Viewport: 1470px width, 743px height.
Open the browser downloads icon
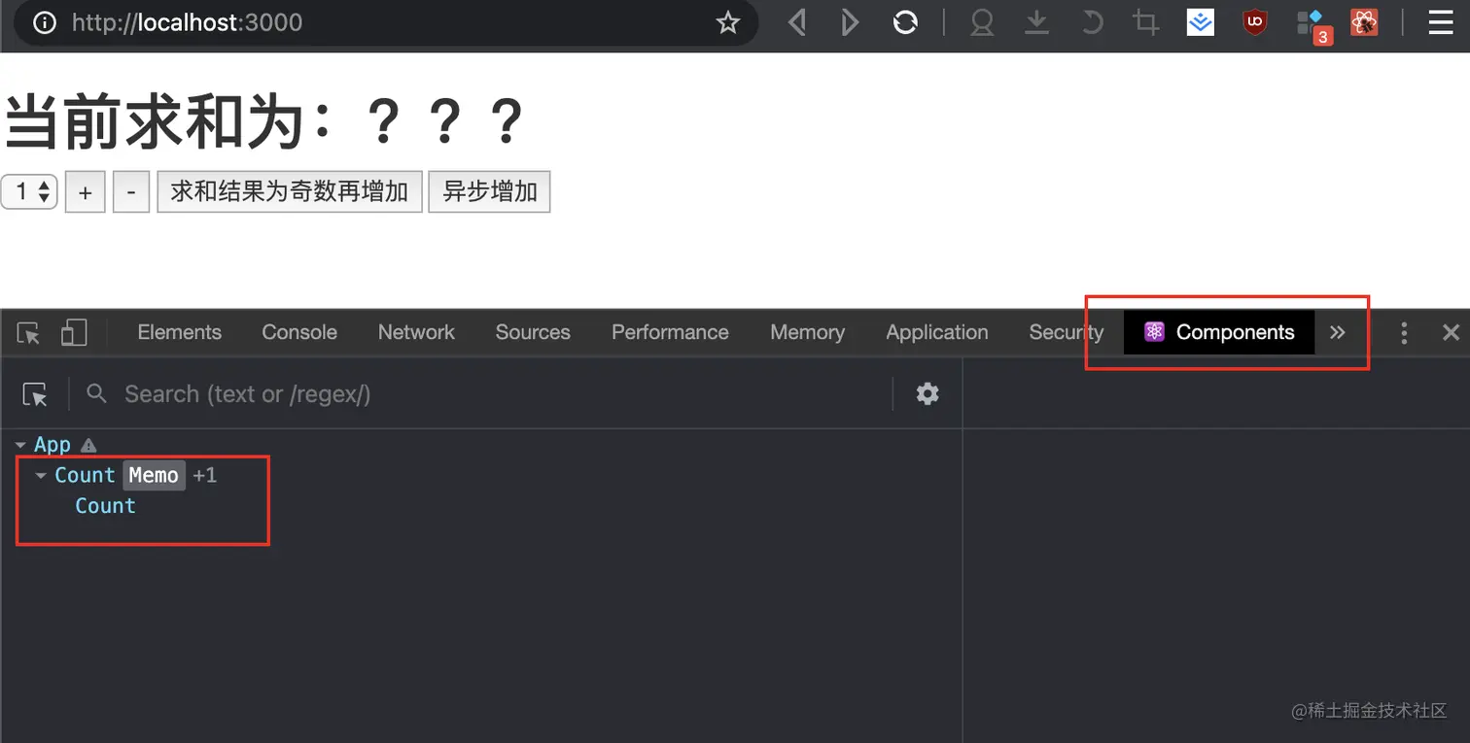point(1037,22)
